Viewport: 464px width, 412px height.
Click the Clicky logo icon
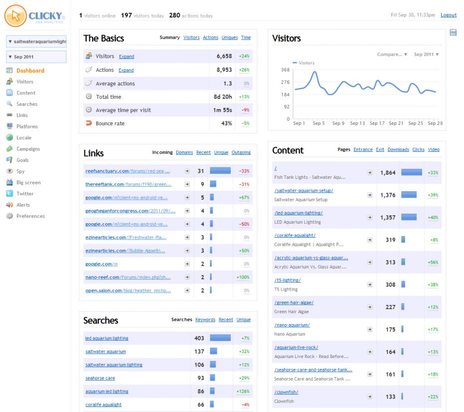click(15, 15)
